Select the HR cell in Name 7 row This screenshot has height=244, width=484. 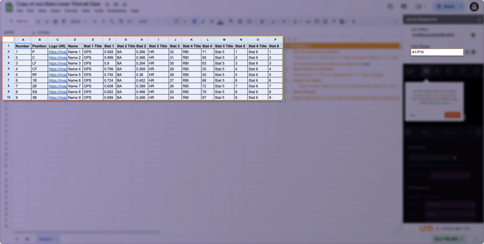158,86
